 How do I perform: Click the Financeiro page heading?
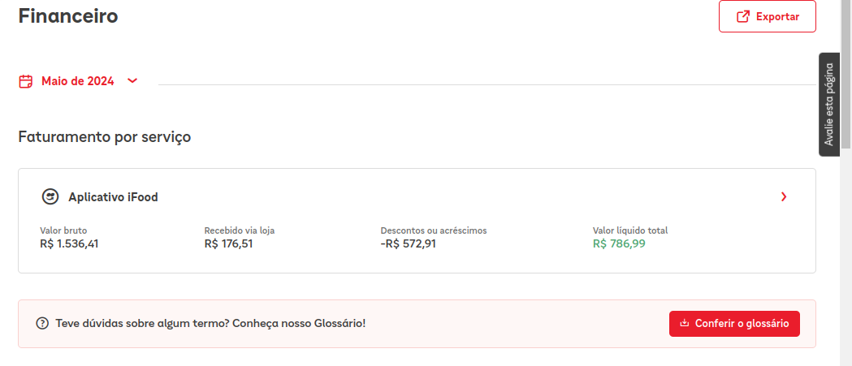point(68,15)
